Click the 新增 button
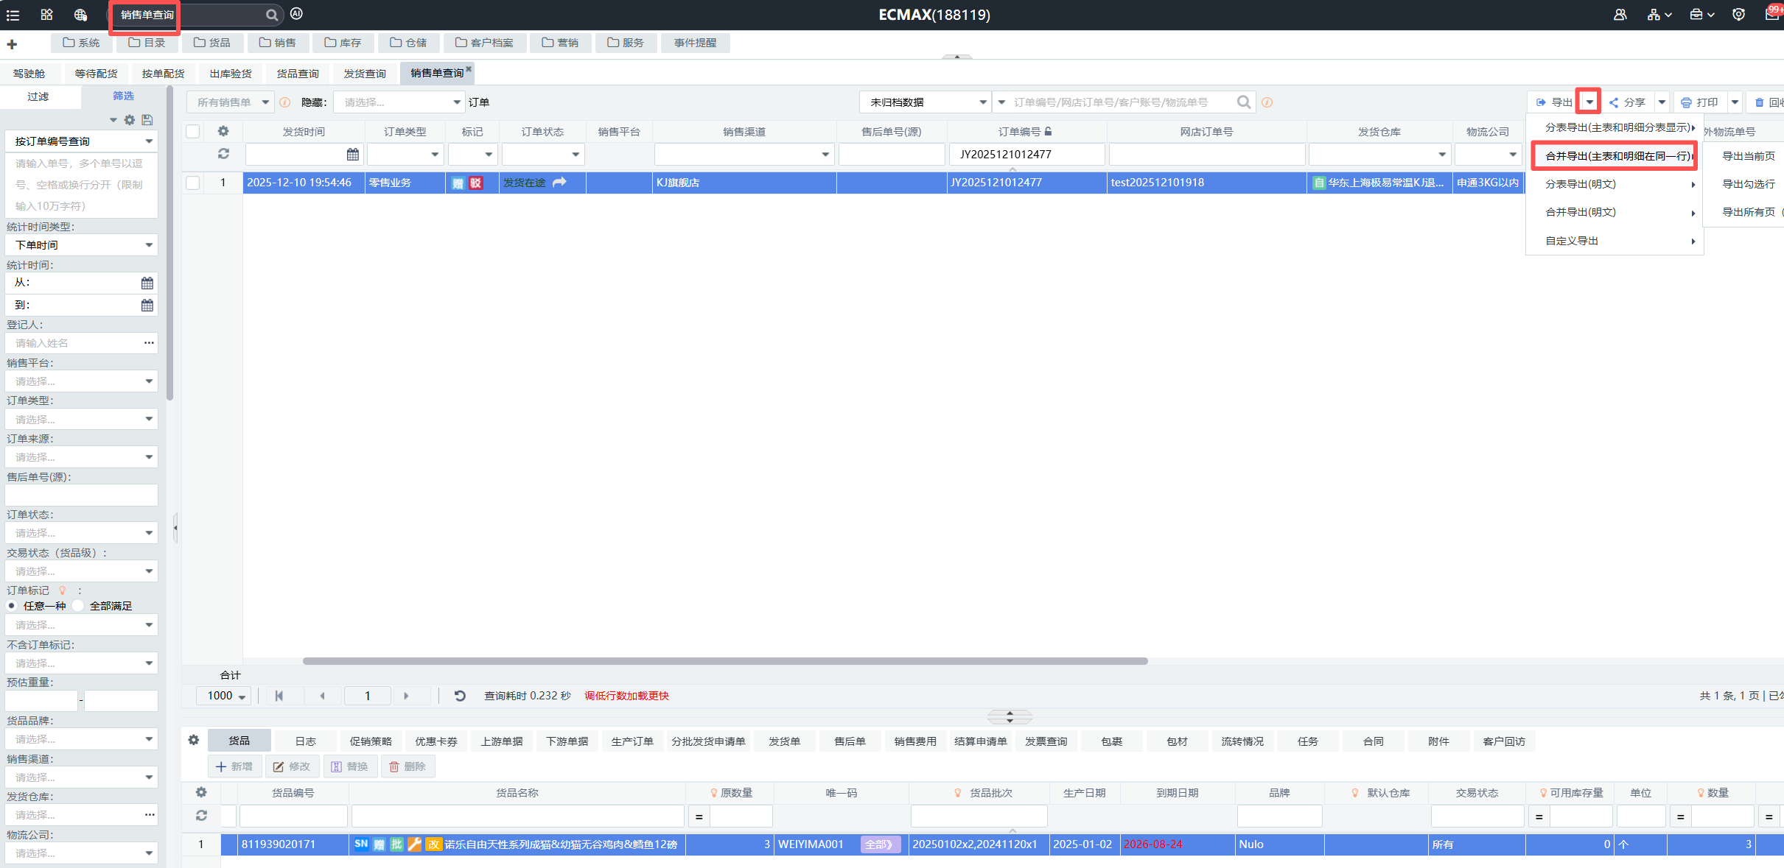 tap(234, 766)
